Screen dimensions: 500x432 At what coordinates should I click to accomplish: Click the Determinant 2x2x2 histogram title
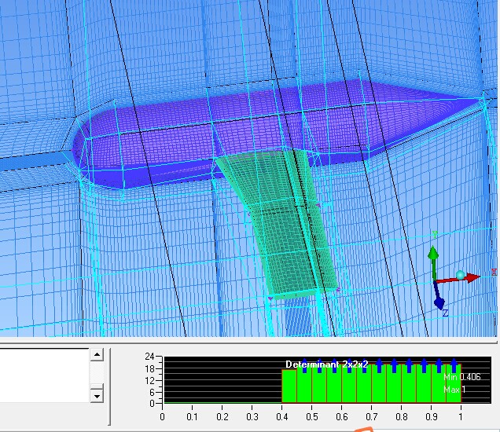[x=325, y=364]
